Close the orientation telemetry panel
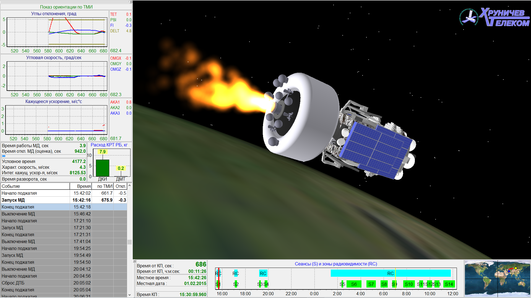 click(131, 2)
